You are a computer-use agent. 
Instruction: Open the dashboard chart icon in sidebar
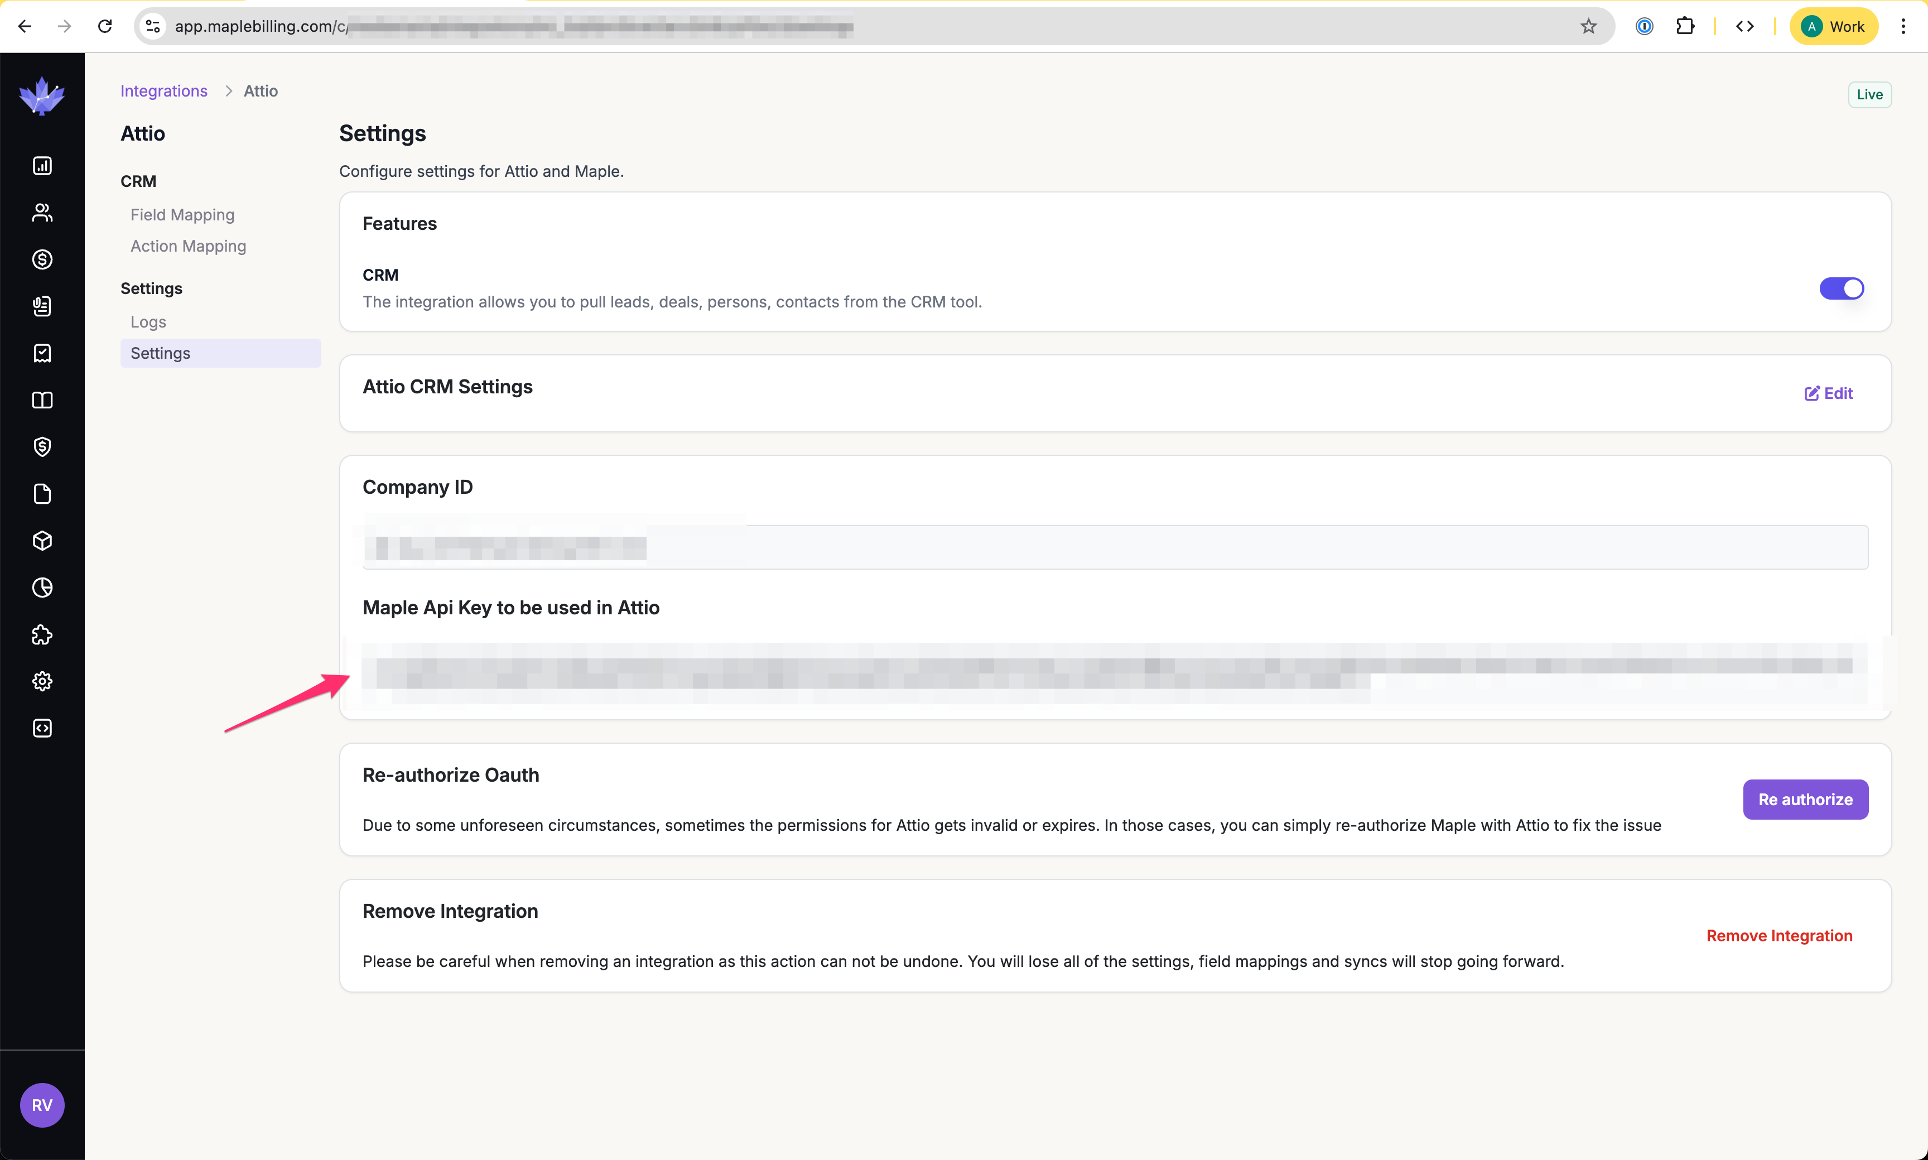click(42, 166)
